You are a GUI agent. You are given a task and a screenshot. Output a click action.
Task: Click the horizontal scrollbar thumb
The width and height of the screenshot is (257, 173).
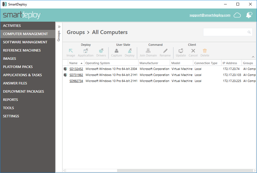92,171
